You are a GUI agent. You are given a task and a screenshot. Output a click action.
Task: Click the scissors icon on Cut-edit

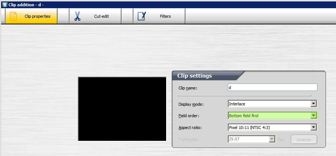tap(77, 16)
